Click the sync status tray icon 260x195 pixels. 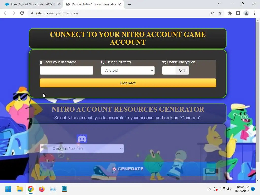coord(216,189)
